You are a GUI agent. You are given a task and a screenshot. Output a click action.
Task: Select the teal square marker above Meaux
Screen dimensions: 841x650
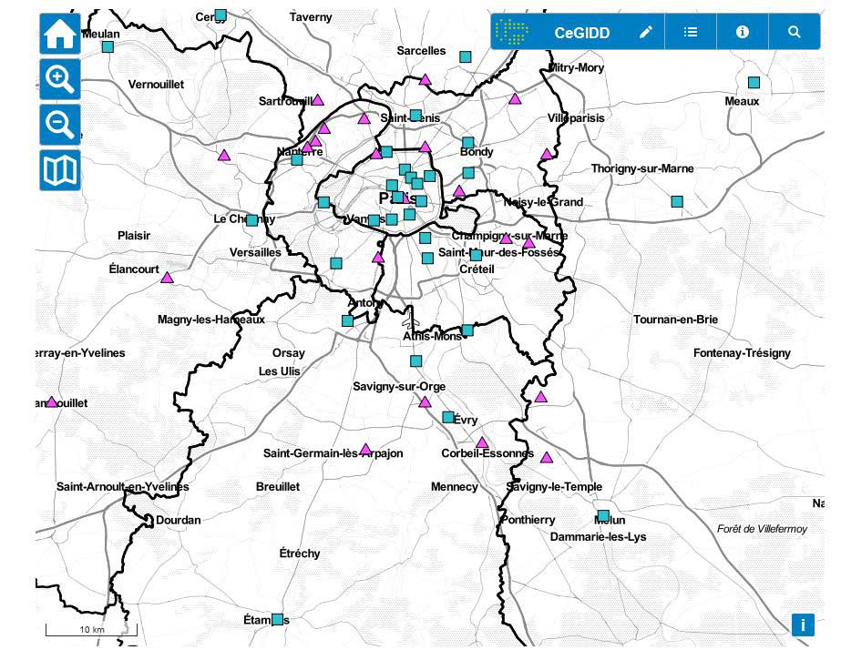click(x=754, y=83)
